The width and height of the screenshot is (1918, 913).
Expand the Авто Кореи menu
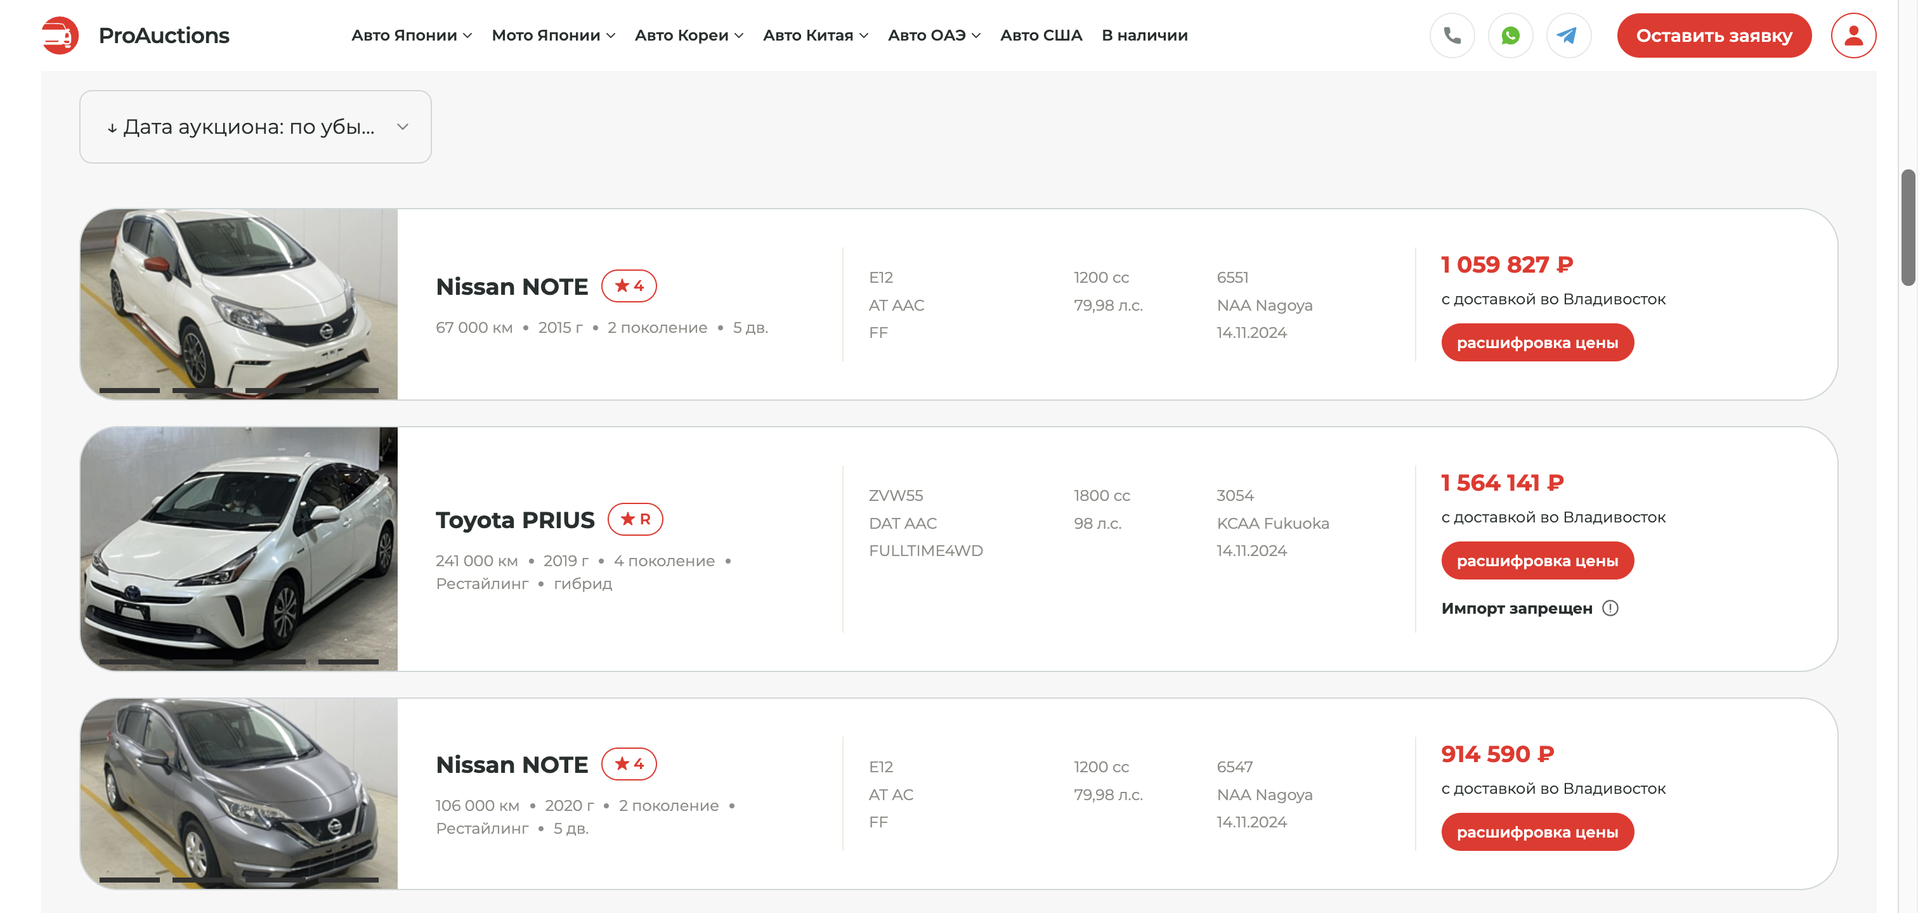click(x=689, y=35)
